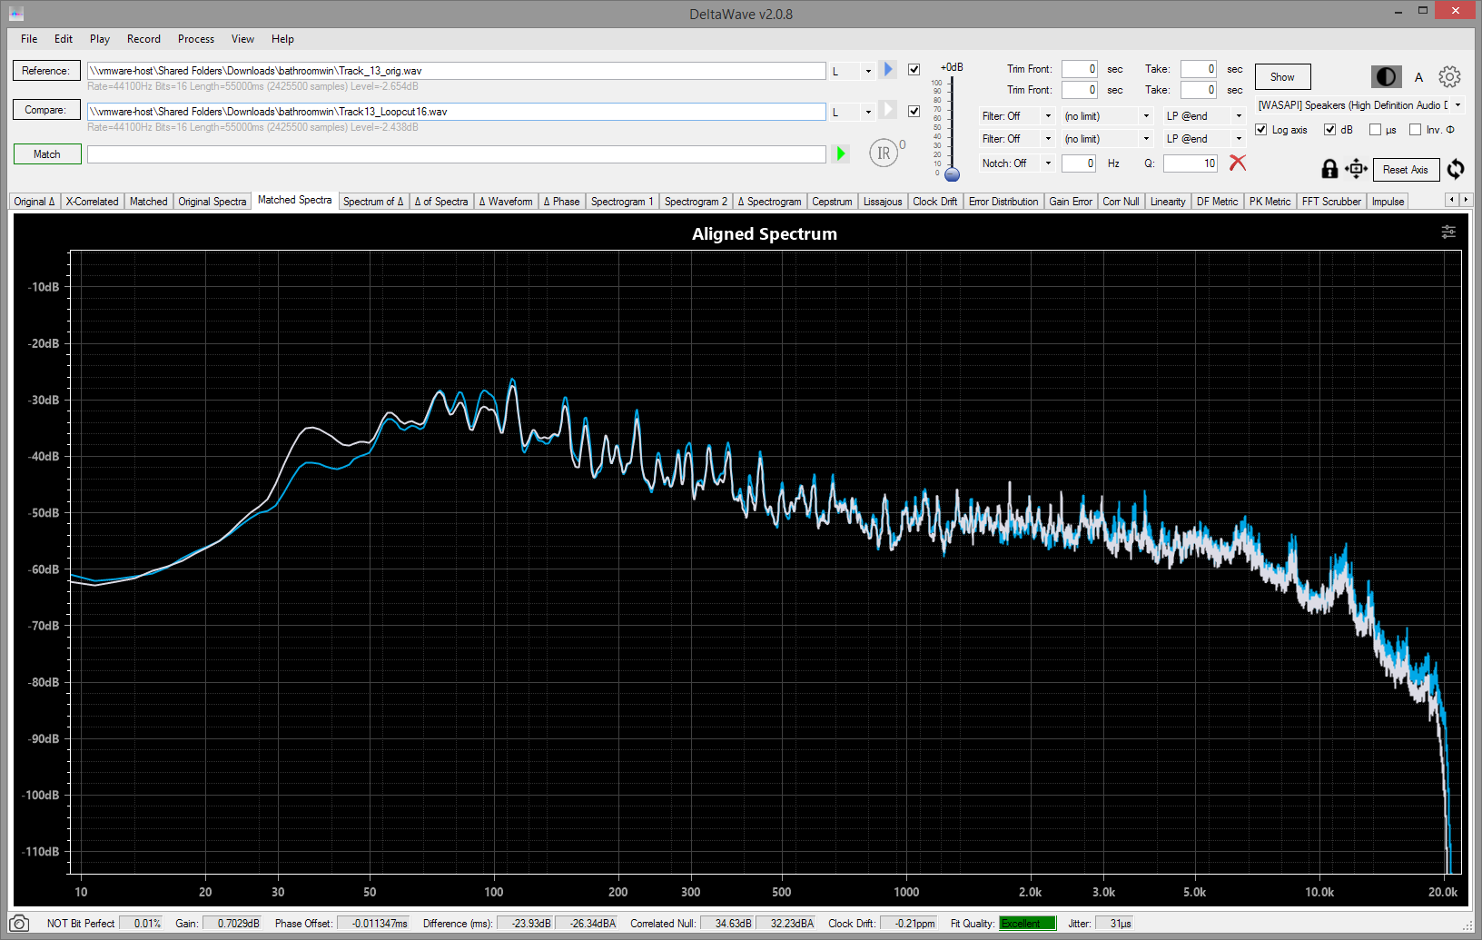Open the Process menu
Viewport: 1482px width, 940px height.
coord(196,39)
